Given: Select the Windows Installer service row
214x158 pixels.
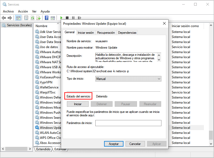Looking at the screenshot, I should click(x=48, y=102).
